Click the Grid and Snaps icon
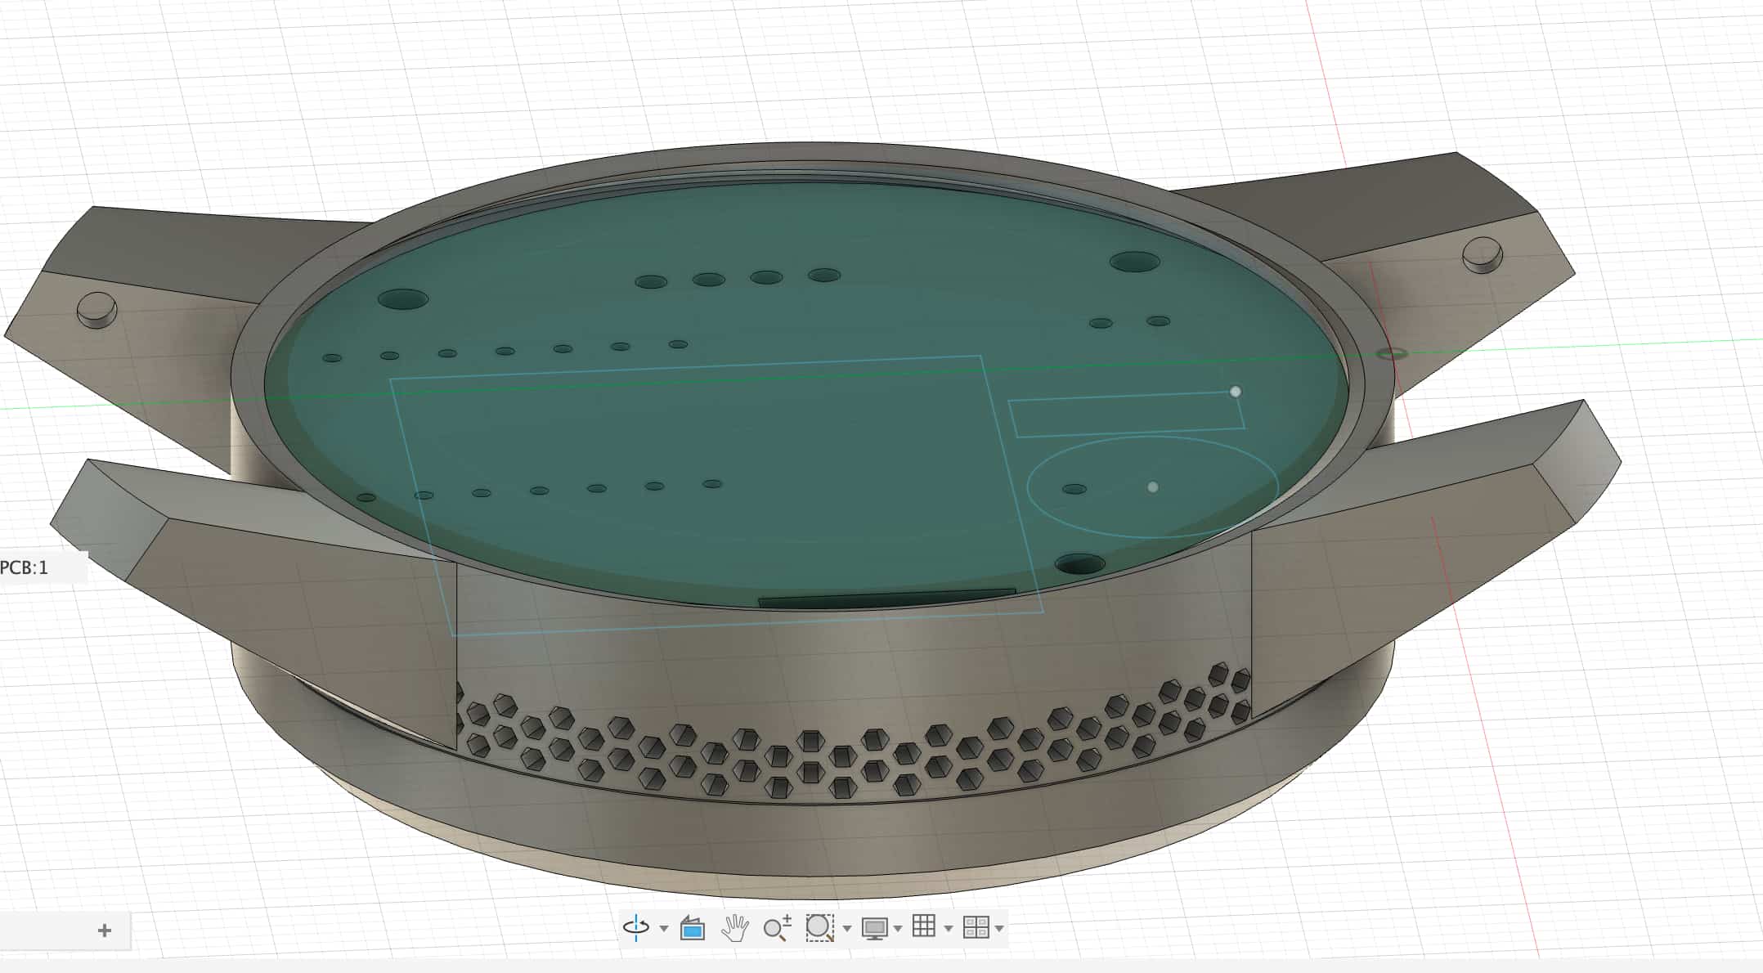 924,926
